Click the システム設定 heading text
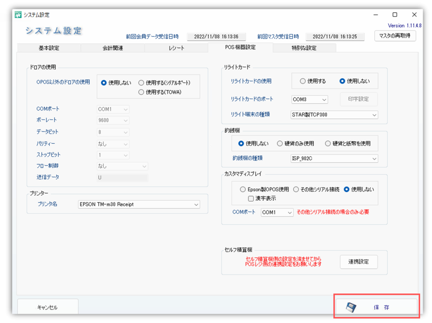Image resolution: width=432 pixels, height=323 pixels. 54,31
